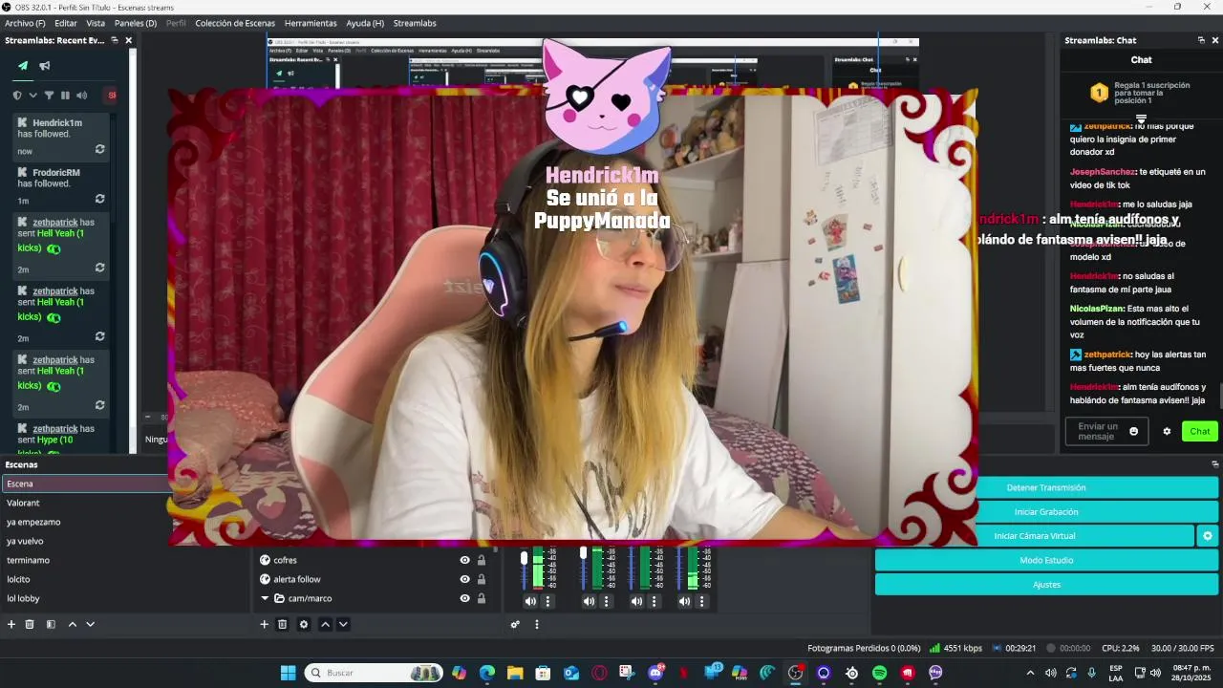Screen dimensions: 1223x688
Task: Enable Modo Estudio
Action: pyautogui.click(x=1046, y=560)
